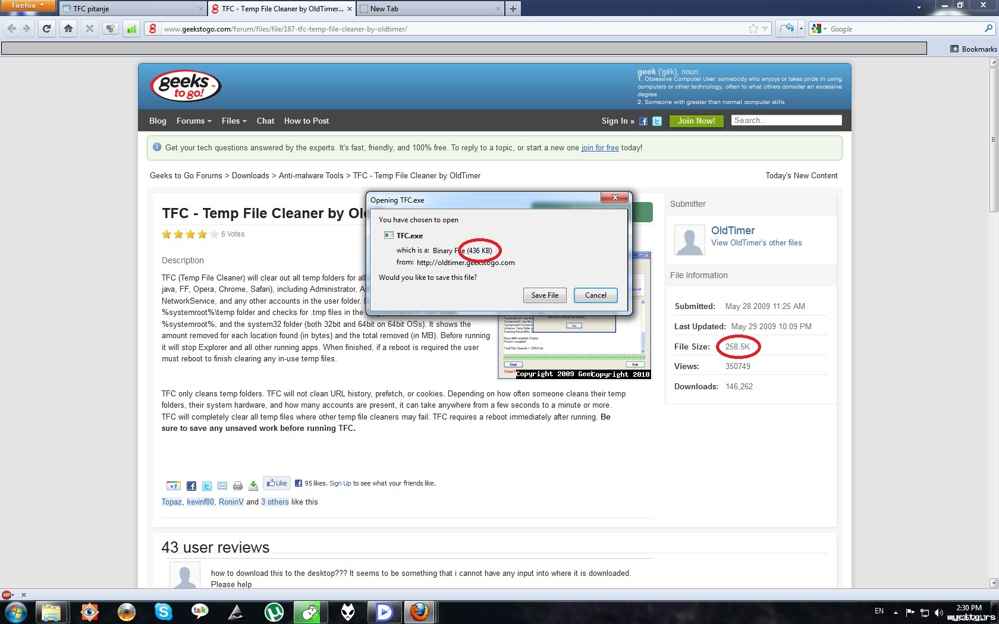Click the five-star rating widget

pyautogui.click(x=190, y=234)
